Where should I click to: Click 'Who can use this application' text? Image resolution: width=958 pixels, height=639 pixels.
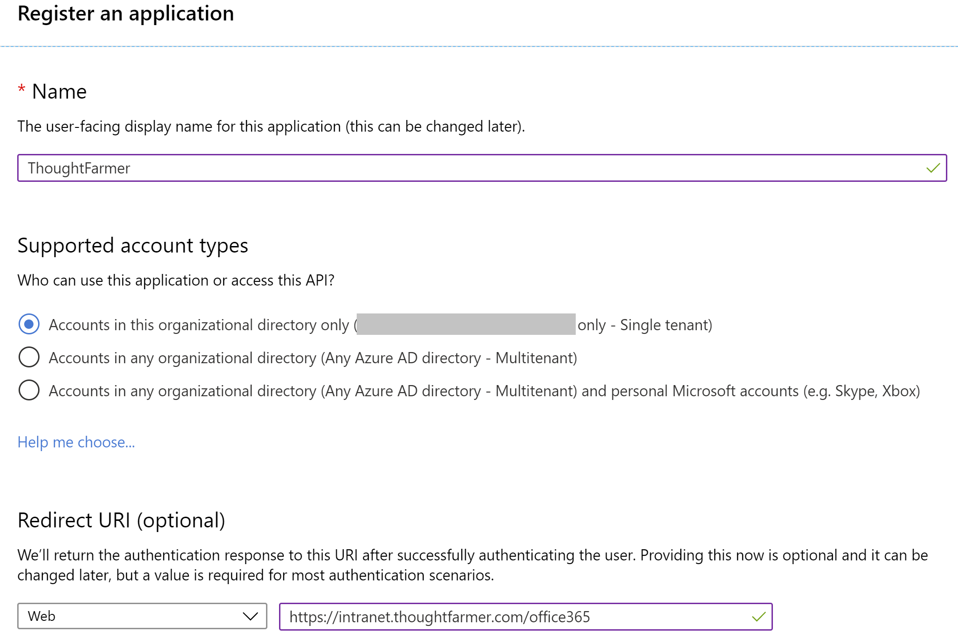tap(176, 280)
